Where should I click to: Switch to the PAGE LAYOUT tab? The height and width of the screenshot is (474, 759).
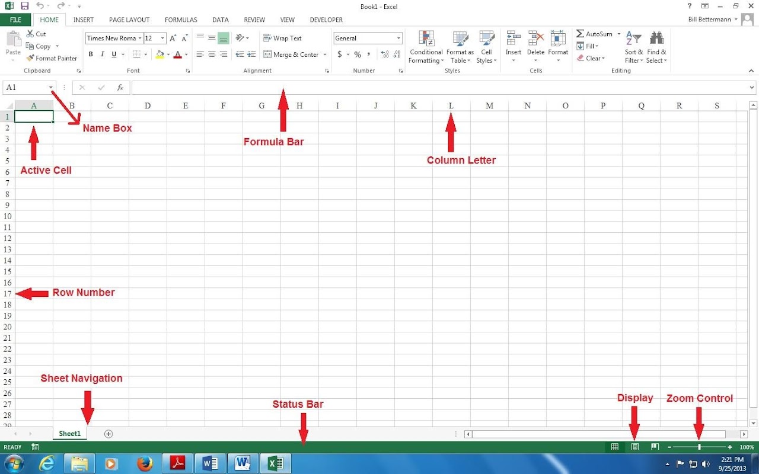129,20
